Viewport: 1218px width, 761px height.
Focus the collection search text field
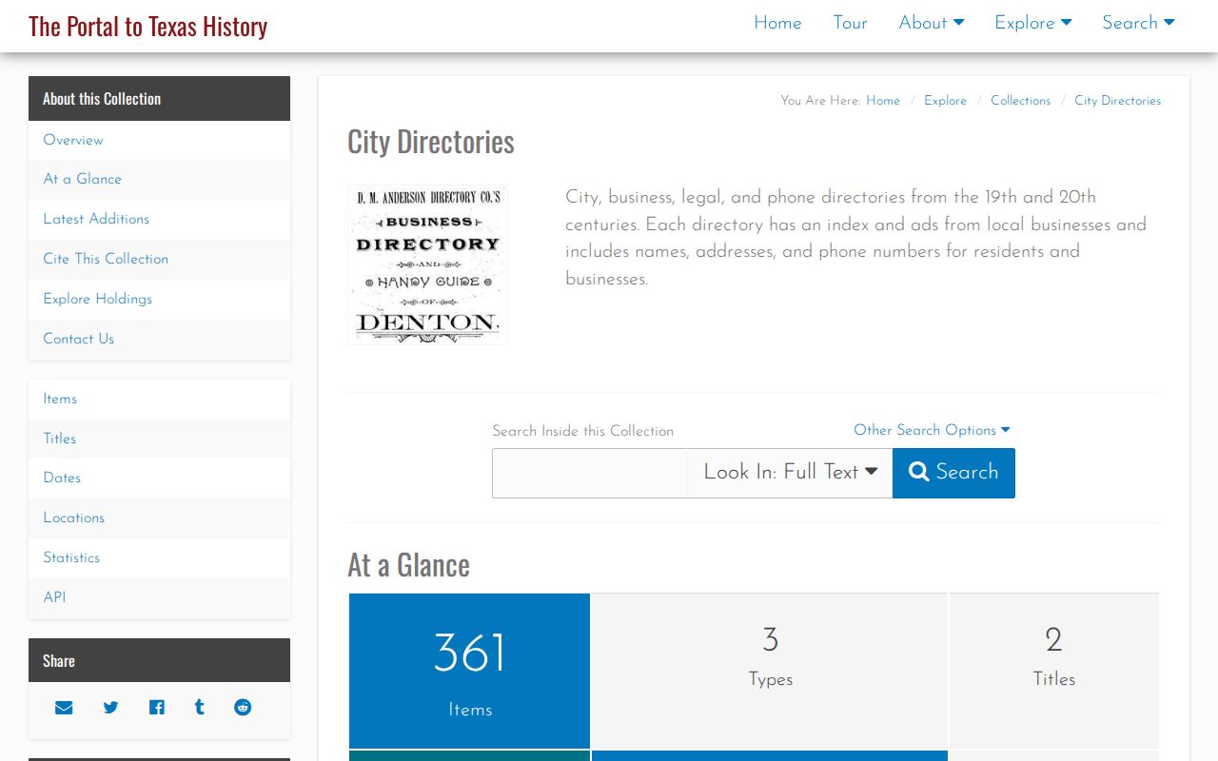[590, 473]
